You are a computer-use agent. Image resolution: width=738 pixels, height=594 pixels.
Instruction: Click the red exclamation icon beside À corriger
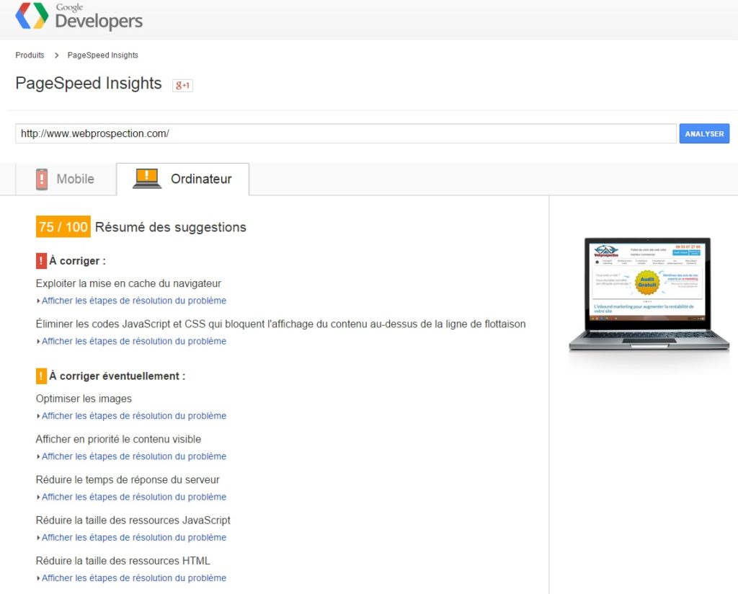tap(41, 261)
